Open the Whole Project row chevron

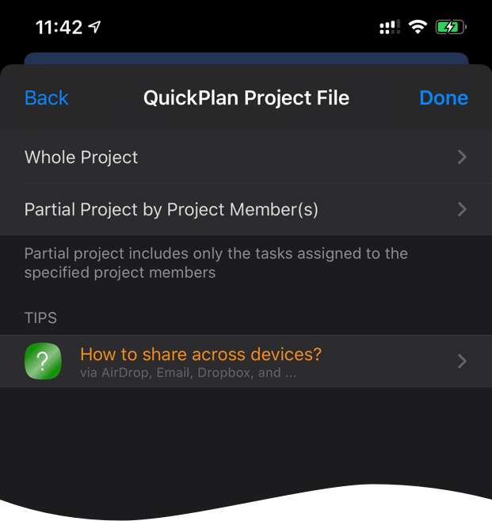point(462,158)
